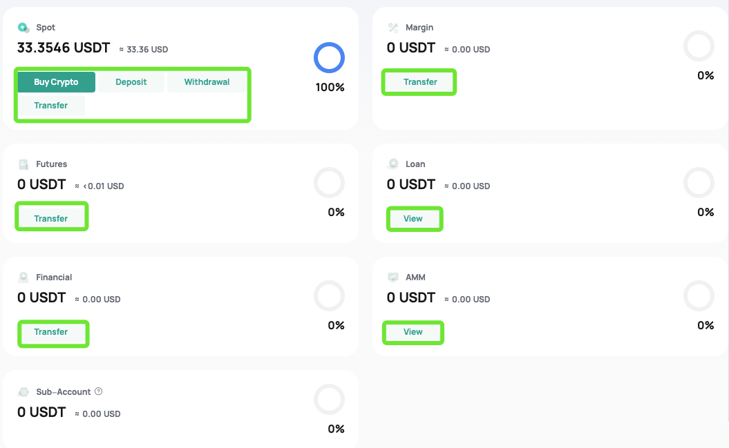View the AMM account details
The height and width of the screenshot is (448, 729).
coord(413,332)
